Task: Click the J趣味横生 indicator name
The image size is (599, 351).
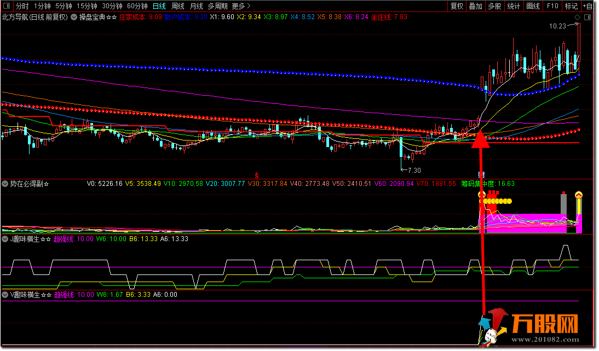Action: click(x=25, y=239)
